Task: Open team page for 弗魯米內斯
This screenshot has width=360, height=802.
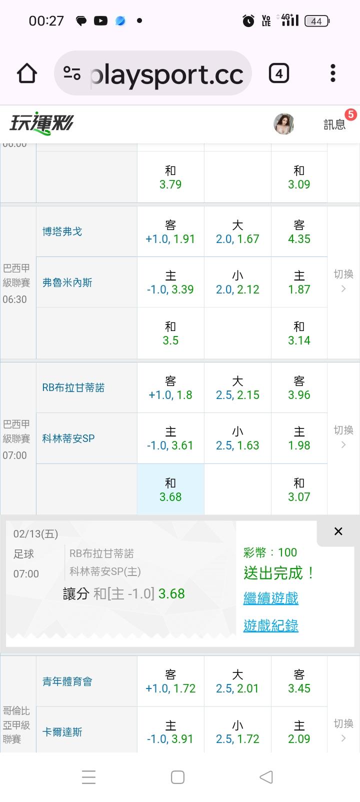Action: coord(67,282)
